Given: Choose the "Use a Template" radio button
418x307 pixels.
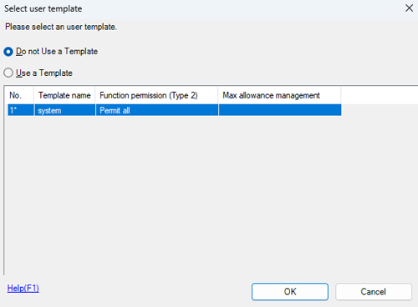Looking at the screenshot, I should (x=8, y=73).
